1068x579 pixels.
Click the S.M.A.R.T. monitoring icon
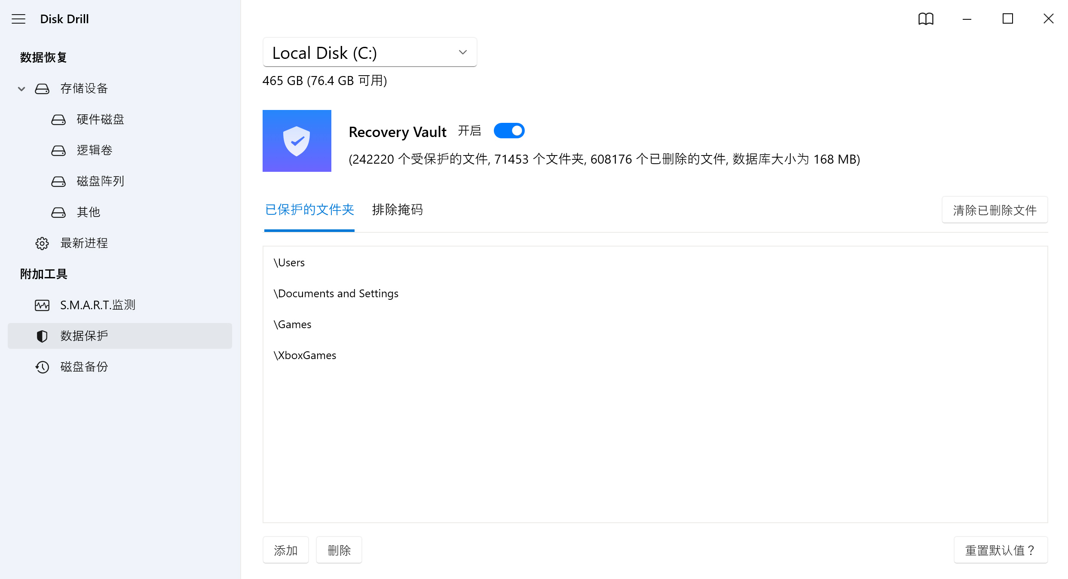(x=43, y=305)
